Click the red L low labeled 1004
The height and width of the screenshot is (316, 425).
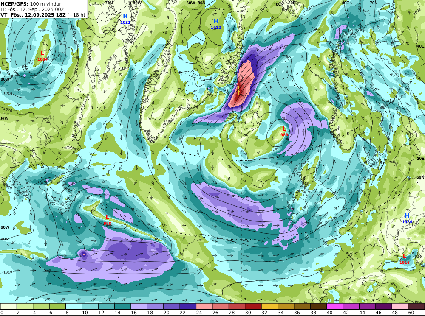[42, 53]
